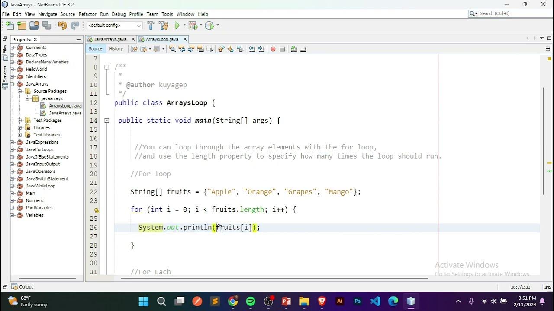The width and height of the screenshot is (554, 311).
Task: Click the Profile Project icon
Action: coord(209,25)
